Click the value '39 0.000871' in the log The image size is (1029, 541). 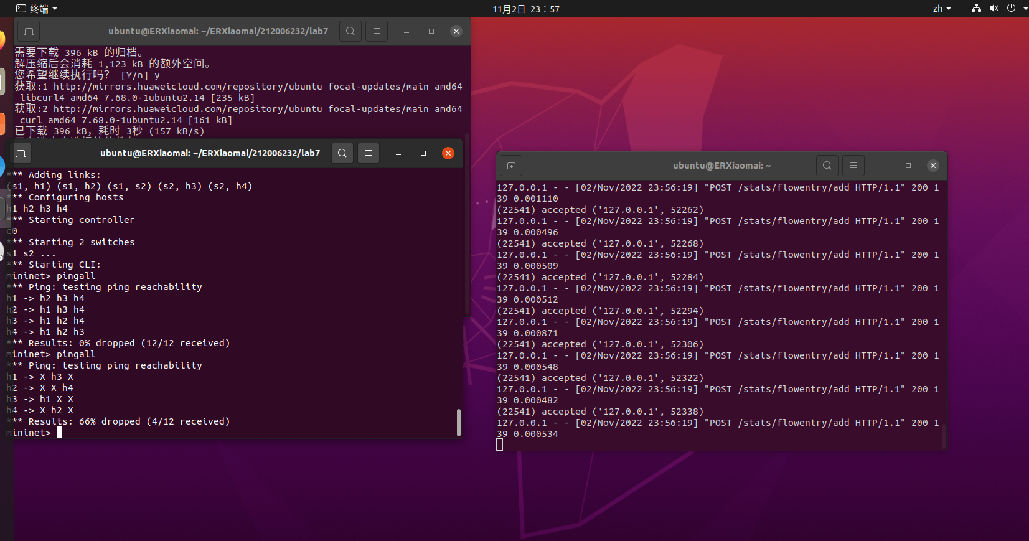[x=527, y=333]
